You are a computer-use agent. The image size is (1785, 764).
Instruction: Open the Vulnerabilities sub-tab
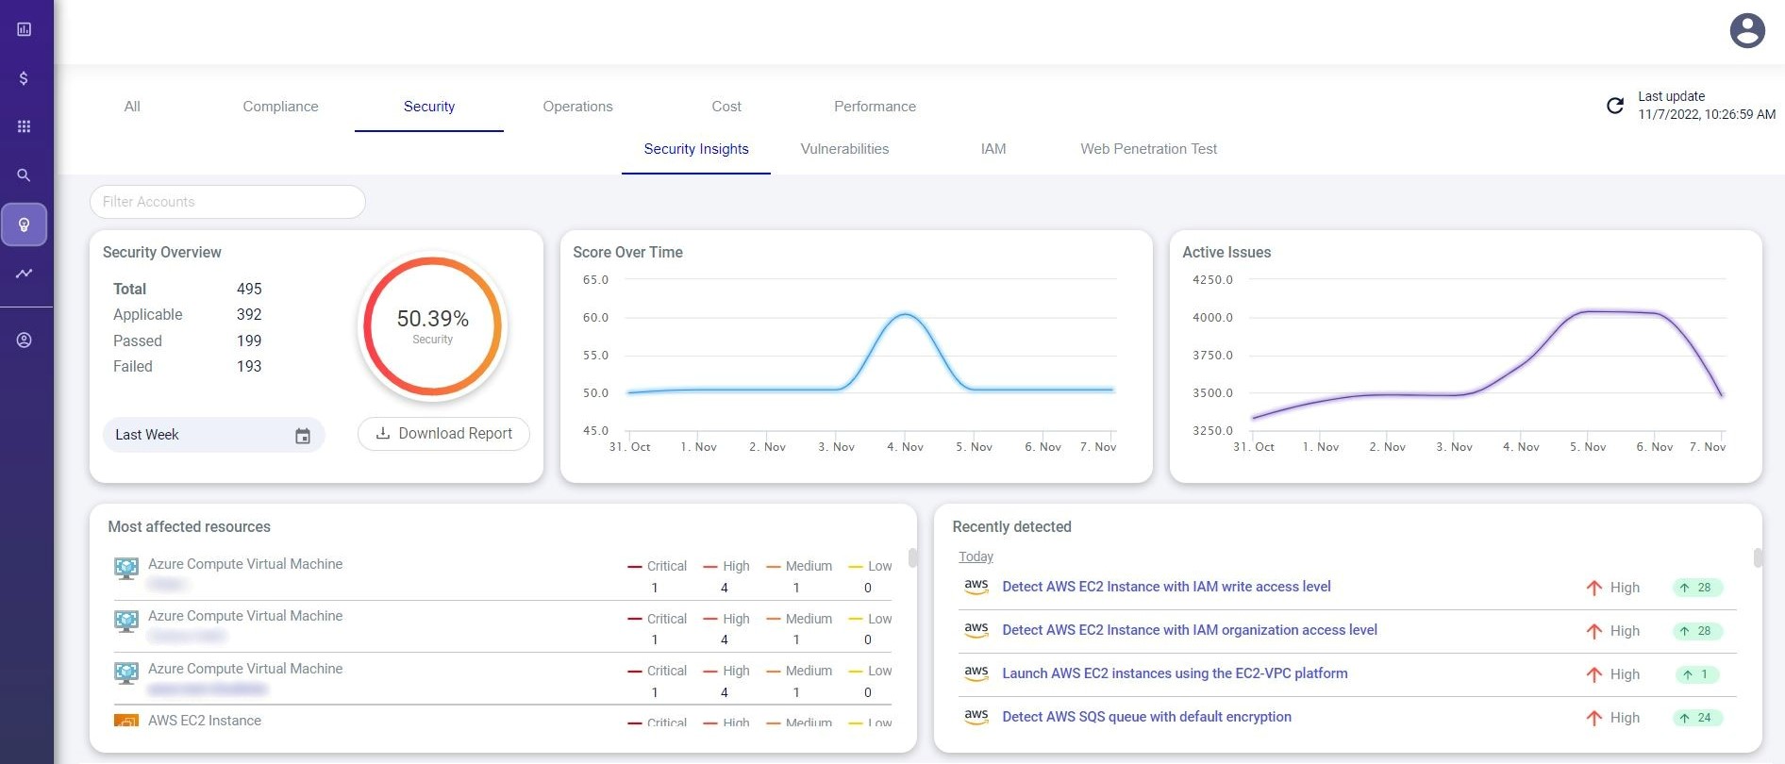point(844,149)
